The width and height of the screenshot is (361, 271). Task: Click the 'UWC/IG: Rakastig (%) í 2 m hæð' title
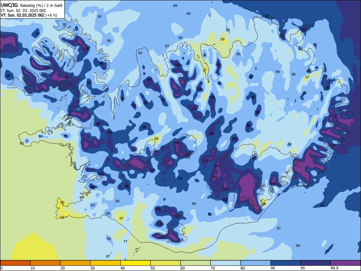(31, 5)
